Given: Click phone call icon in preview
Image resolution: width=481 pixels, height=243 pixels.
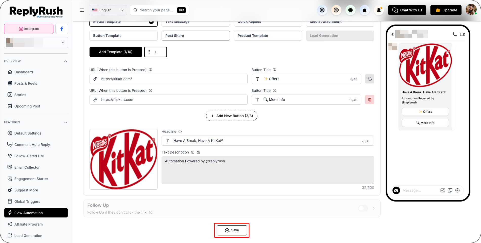Looking at the screenshot, I should pos(454,34).
